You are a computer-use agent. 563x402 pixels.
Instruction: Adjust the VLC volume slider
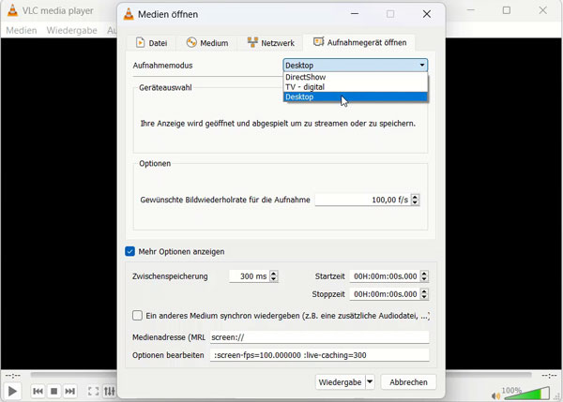point(526,393)
